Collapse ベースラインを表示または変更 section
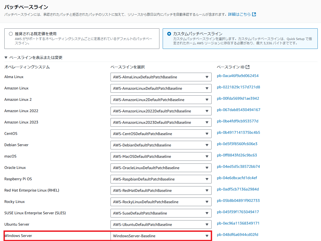This screenshot has width=321, height=241. pos(33,58)
